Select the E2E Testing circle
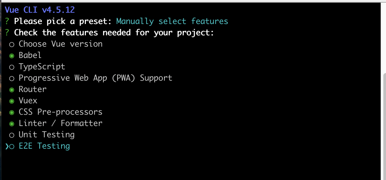386x180 pixels. [x=12, y=147]
